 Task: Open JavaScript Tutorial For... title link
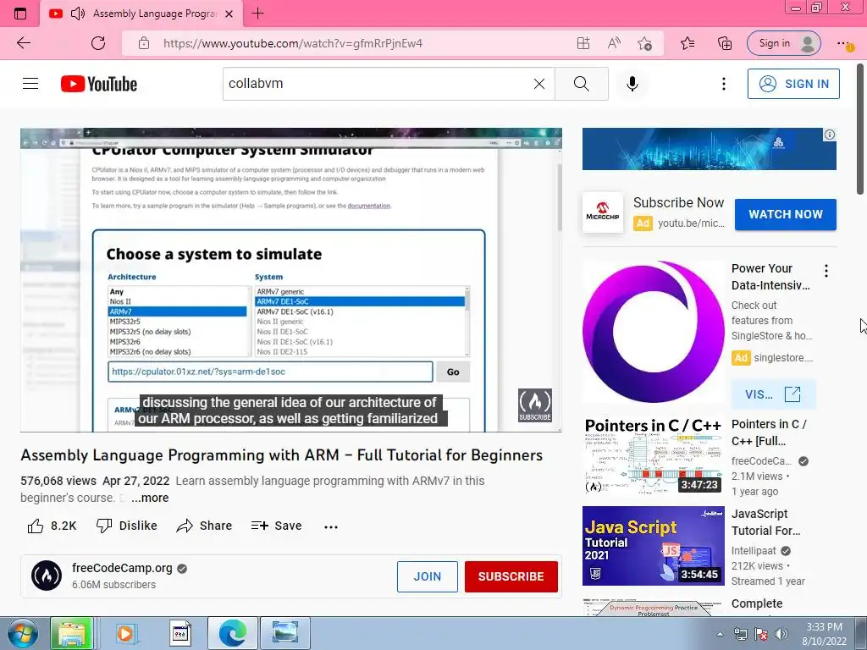point(765,522)
